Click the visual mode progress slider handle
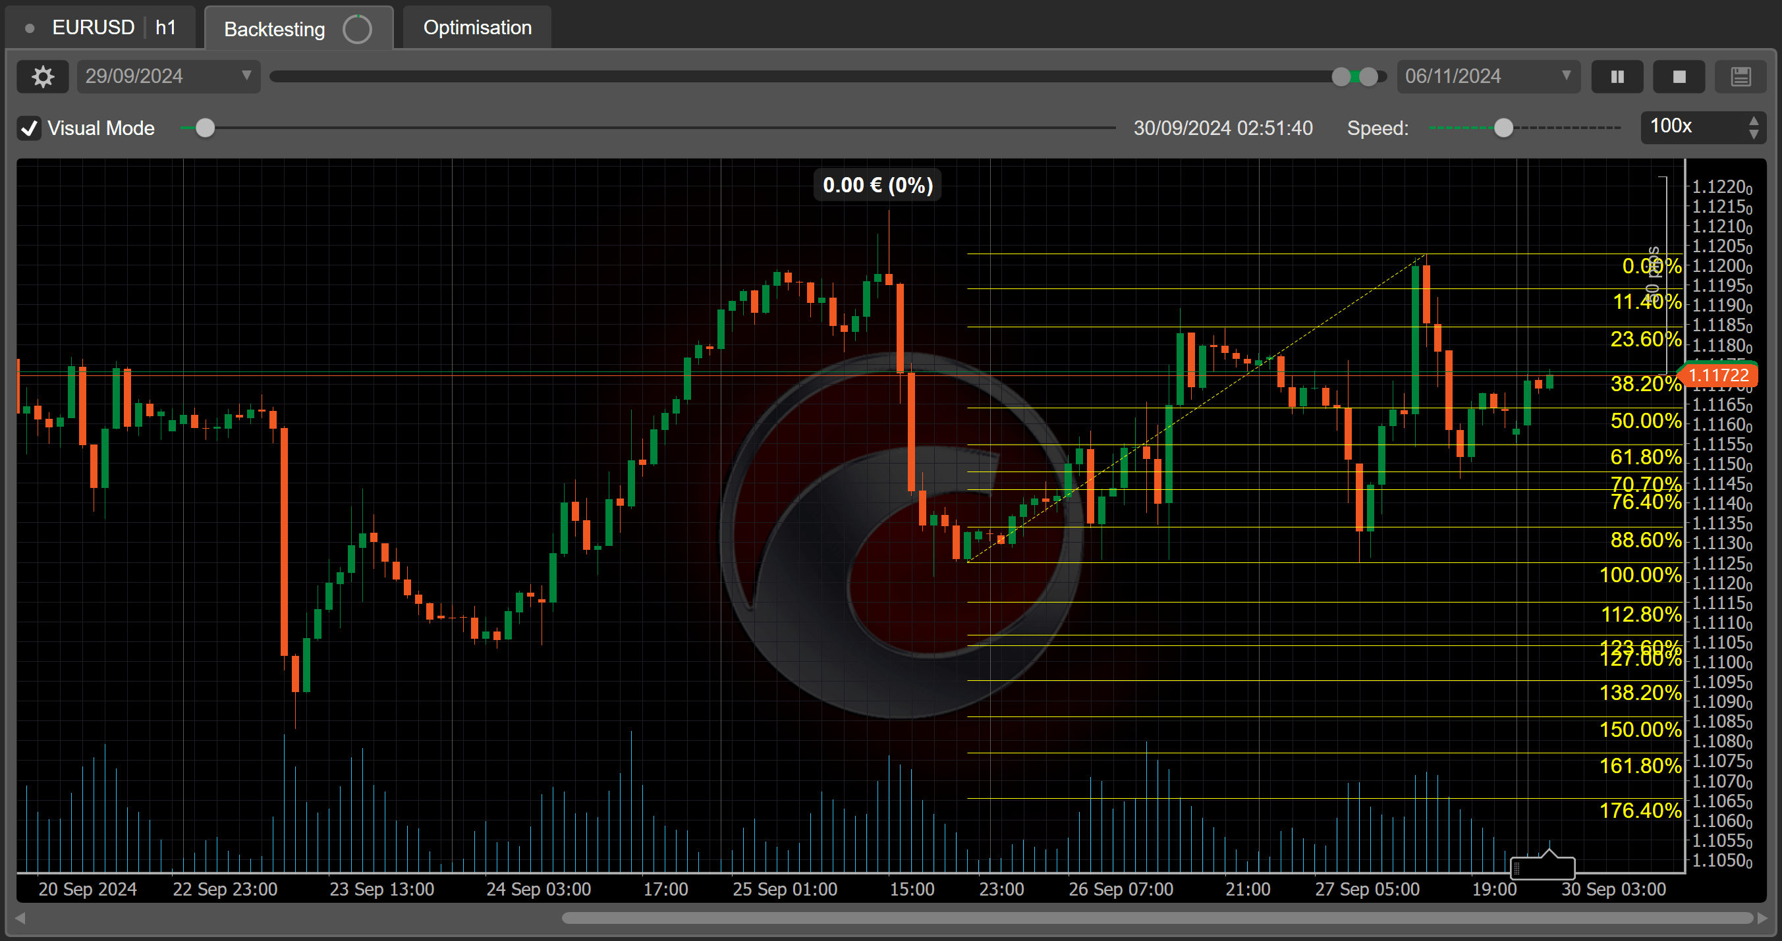The width and height of the screenshot is (1782, 941). pos(205,128)
